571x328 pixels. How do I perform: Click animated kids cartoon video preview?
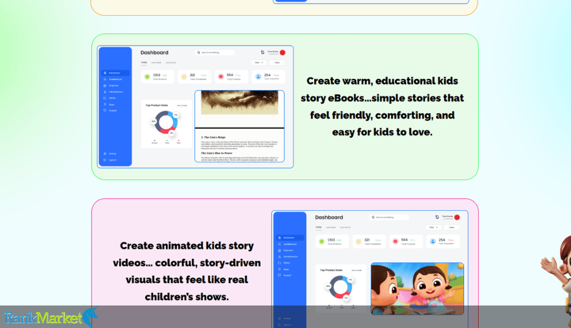(x=417, y=289)
